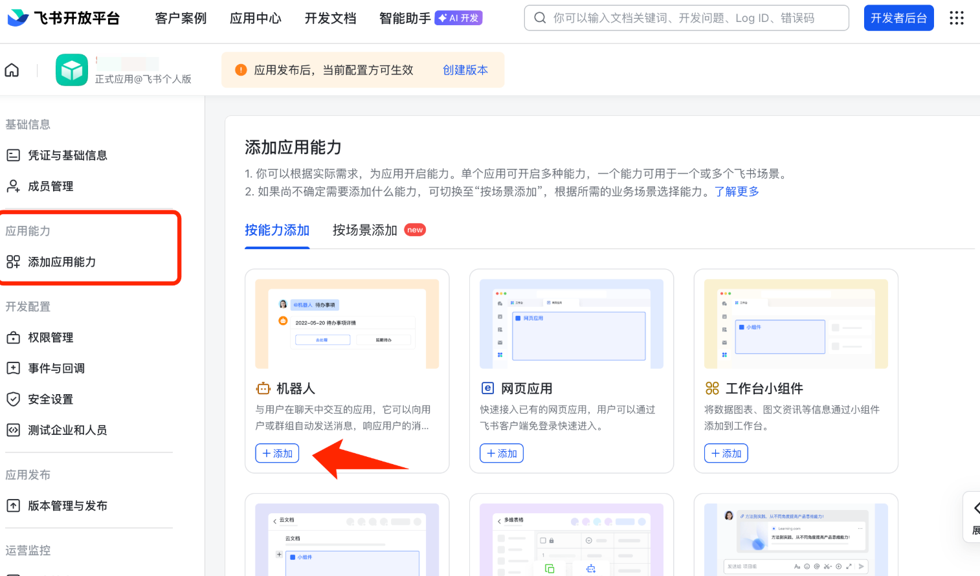Screen dimensions: 980x576
Task: Go to home via the house icon
Action: tap(12, 70)
